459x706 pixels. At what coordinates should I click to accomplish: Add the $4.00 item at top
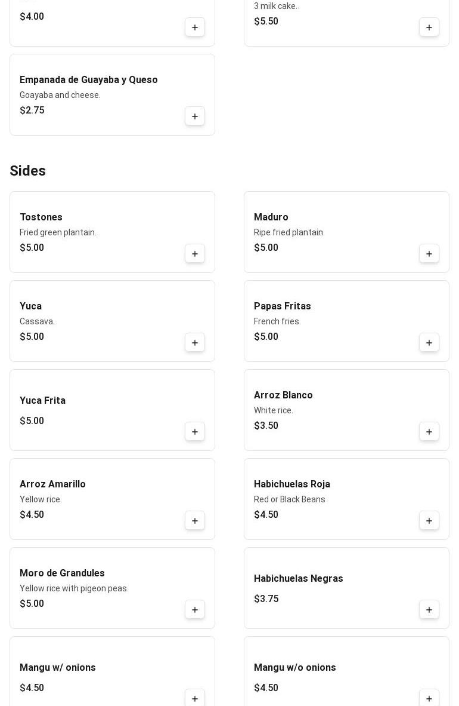[x=195, y=27]
